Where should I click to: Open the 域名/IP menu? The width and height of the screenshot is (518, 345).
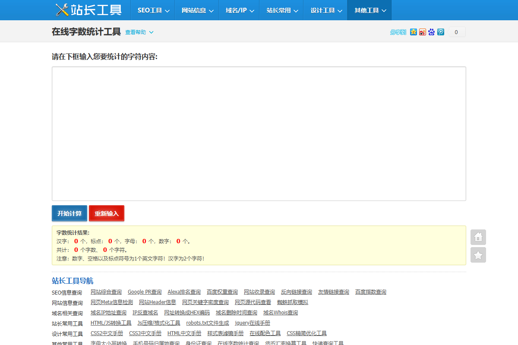(x=238, y=10)
